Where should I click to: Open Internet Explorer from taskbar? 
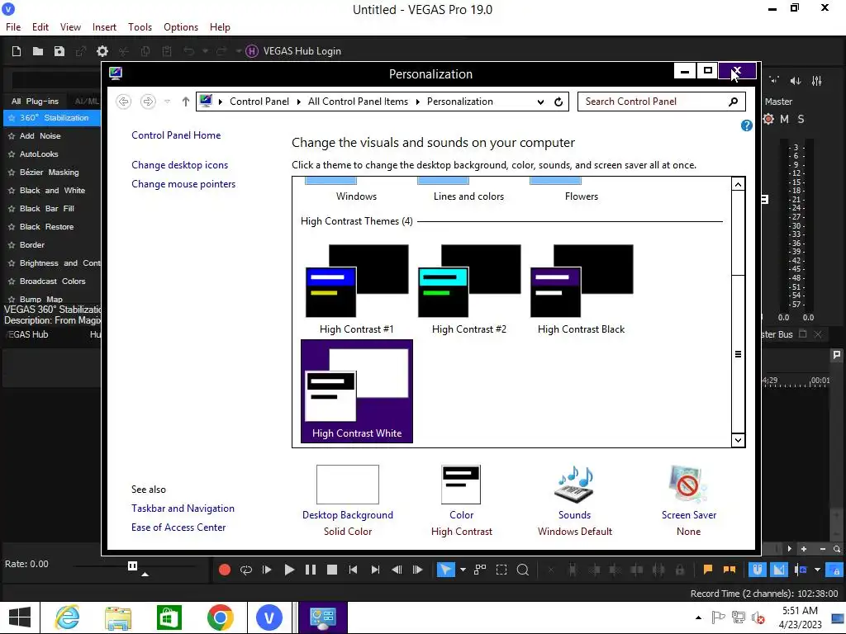(68, 617)
